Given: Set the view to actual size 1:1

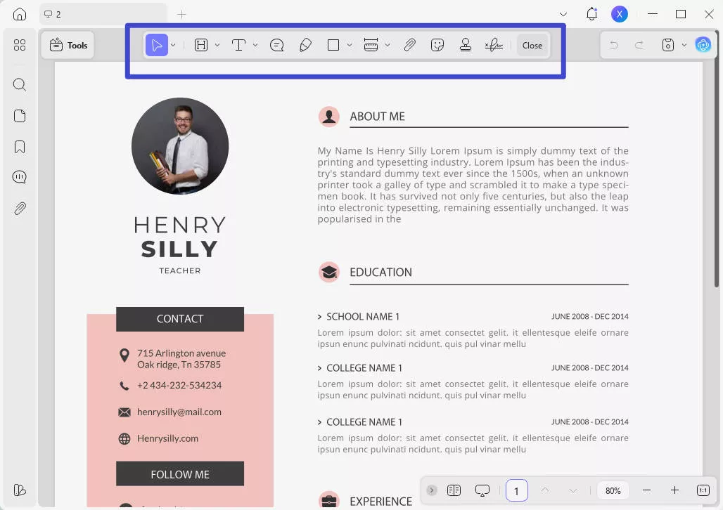Looking at the screenshot, I should [x=703, y=490].
